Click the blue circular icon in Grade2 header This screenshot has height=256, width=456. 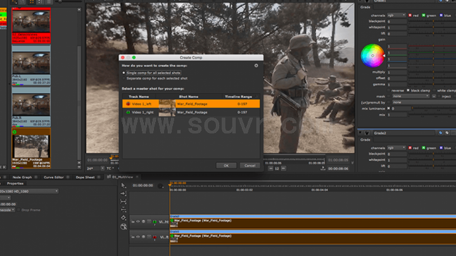pos(441,133)
